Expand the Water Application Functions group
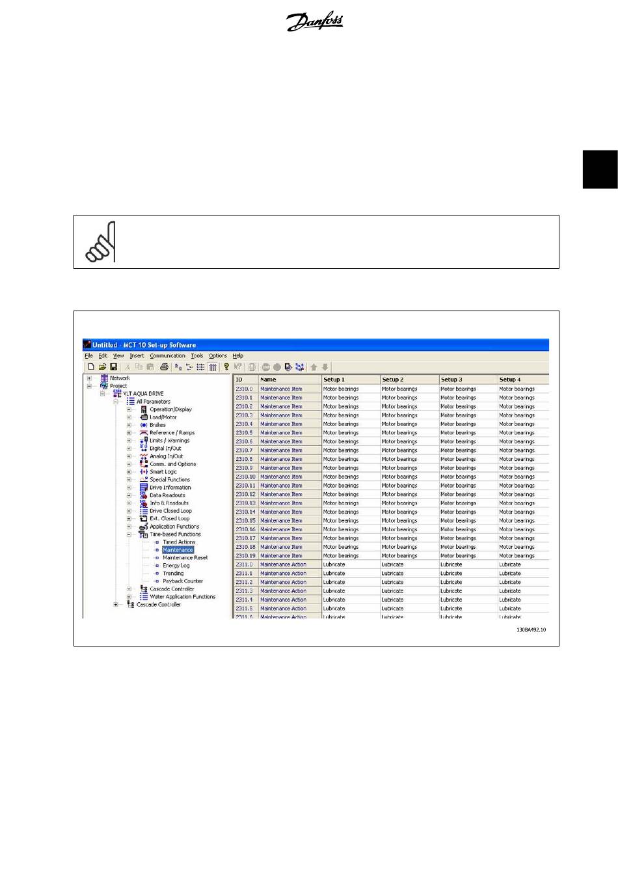 click(x=129, y=597)
